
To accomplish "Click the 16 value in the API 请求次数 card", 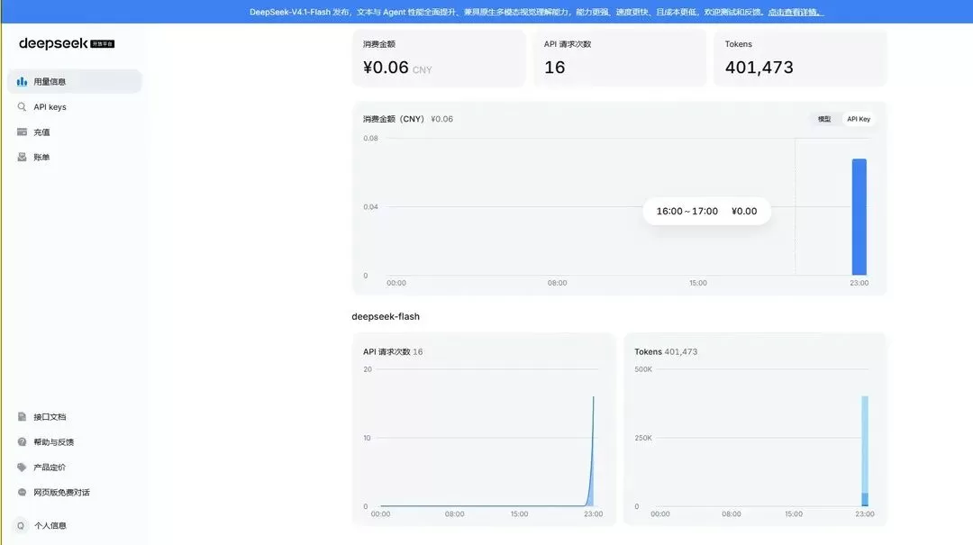I will point(555,67).
